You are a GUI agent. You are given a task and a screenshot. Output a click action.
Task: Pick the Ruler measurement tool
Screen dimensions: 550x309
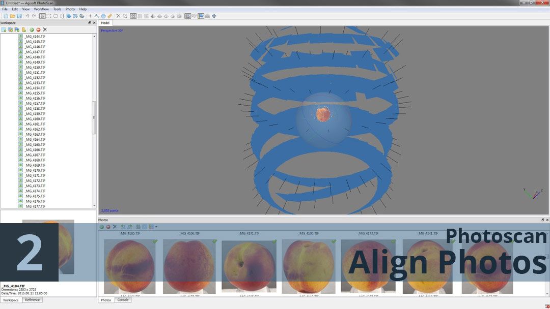point(110,16)
